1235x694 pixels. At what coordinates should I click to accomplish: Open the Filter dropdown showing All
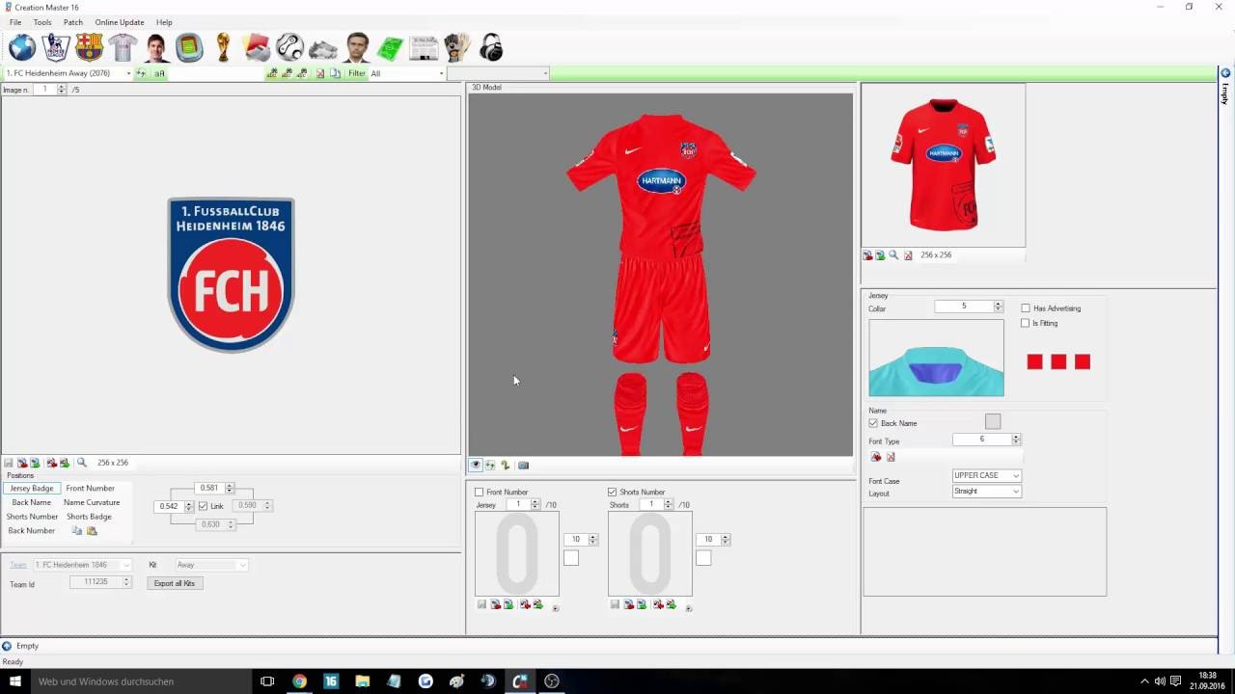pos(406,73)
